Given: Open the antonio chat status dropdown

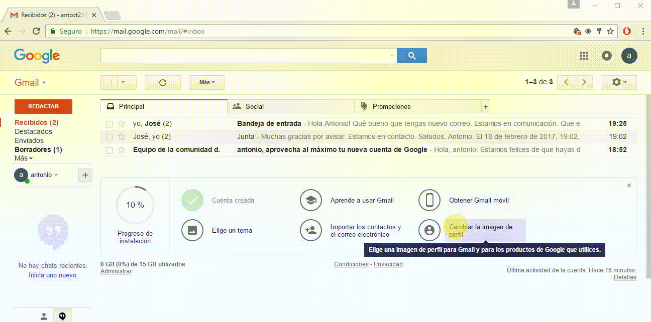Looking at the screenshot, I should click(x=44, y=175).
